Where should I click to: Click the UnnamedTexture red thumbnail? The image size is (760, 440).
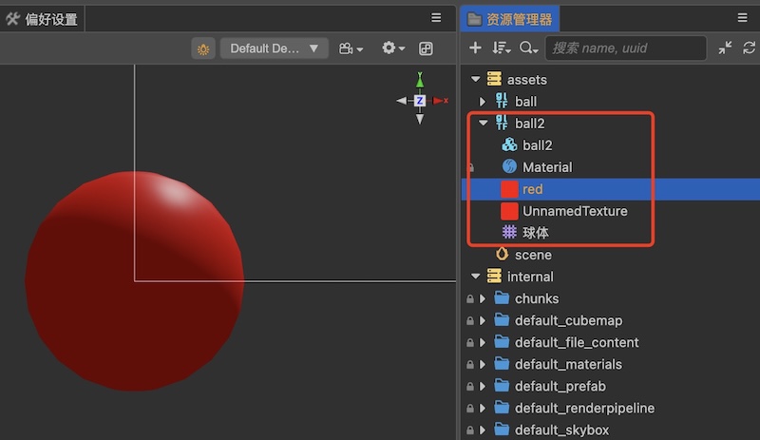pyautogui.click(x=509, y=211)
